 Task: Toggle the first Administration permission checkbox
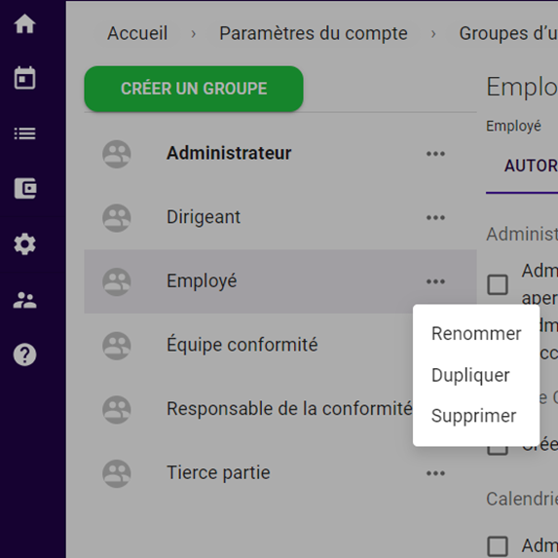click(498, 284)
